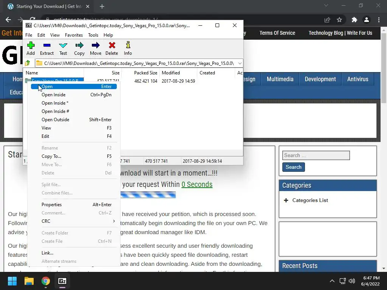This screenshot has width=387, height=290.
Task: Expand the 7-Zip address path dropdown
Action: point(240,63)
